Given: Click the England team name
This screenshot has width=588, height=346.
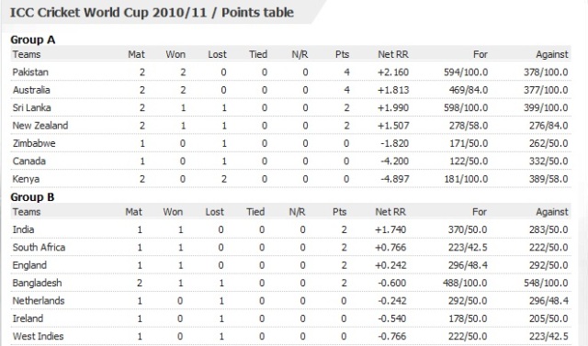Looking at the screenshot, I should pyautogui.click(x=29, y=265).
